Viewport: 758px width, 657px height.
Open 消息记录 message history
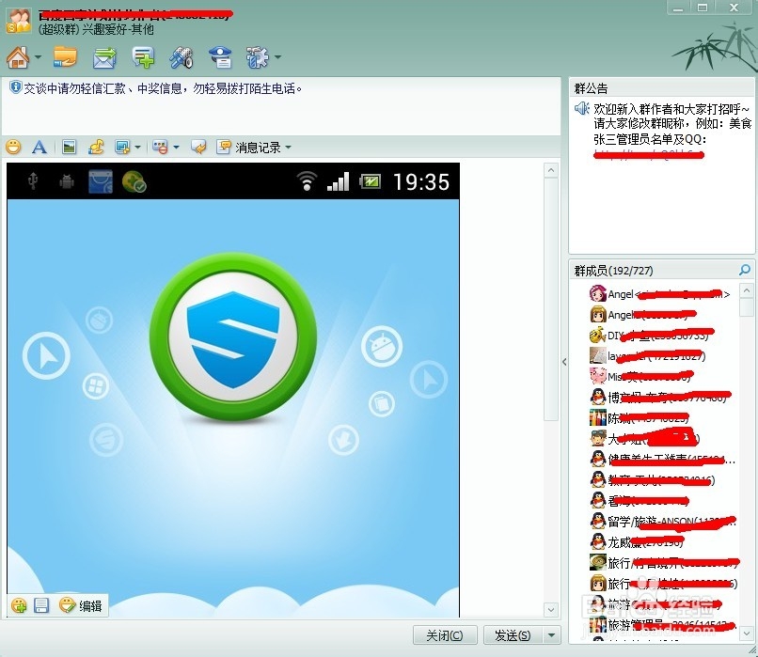248,148
